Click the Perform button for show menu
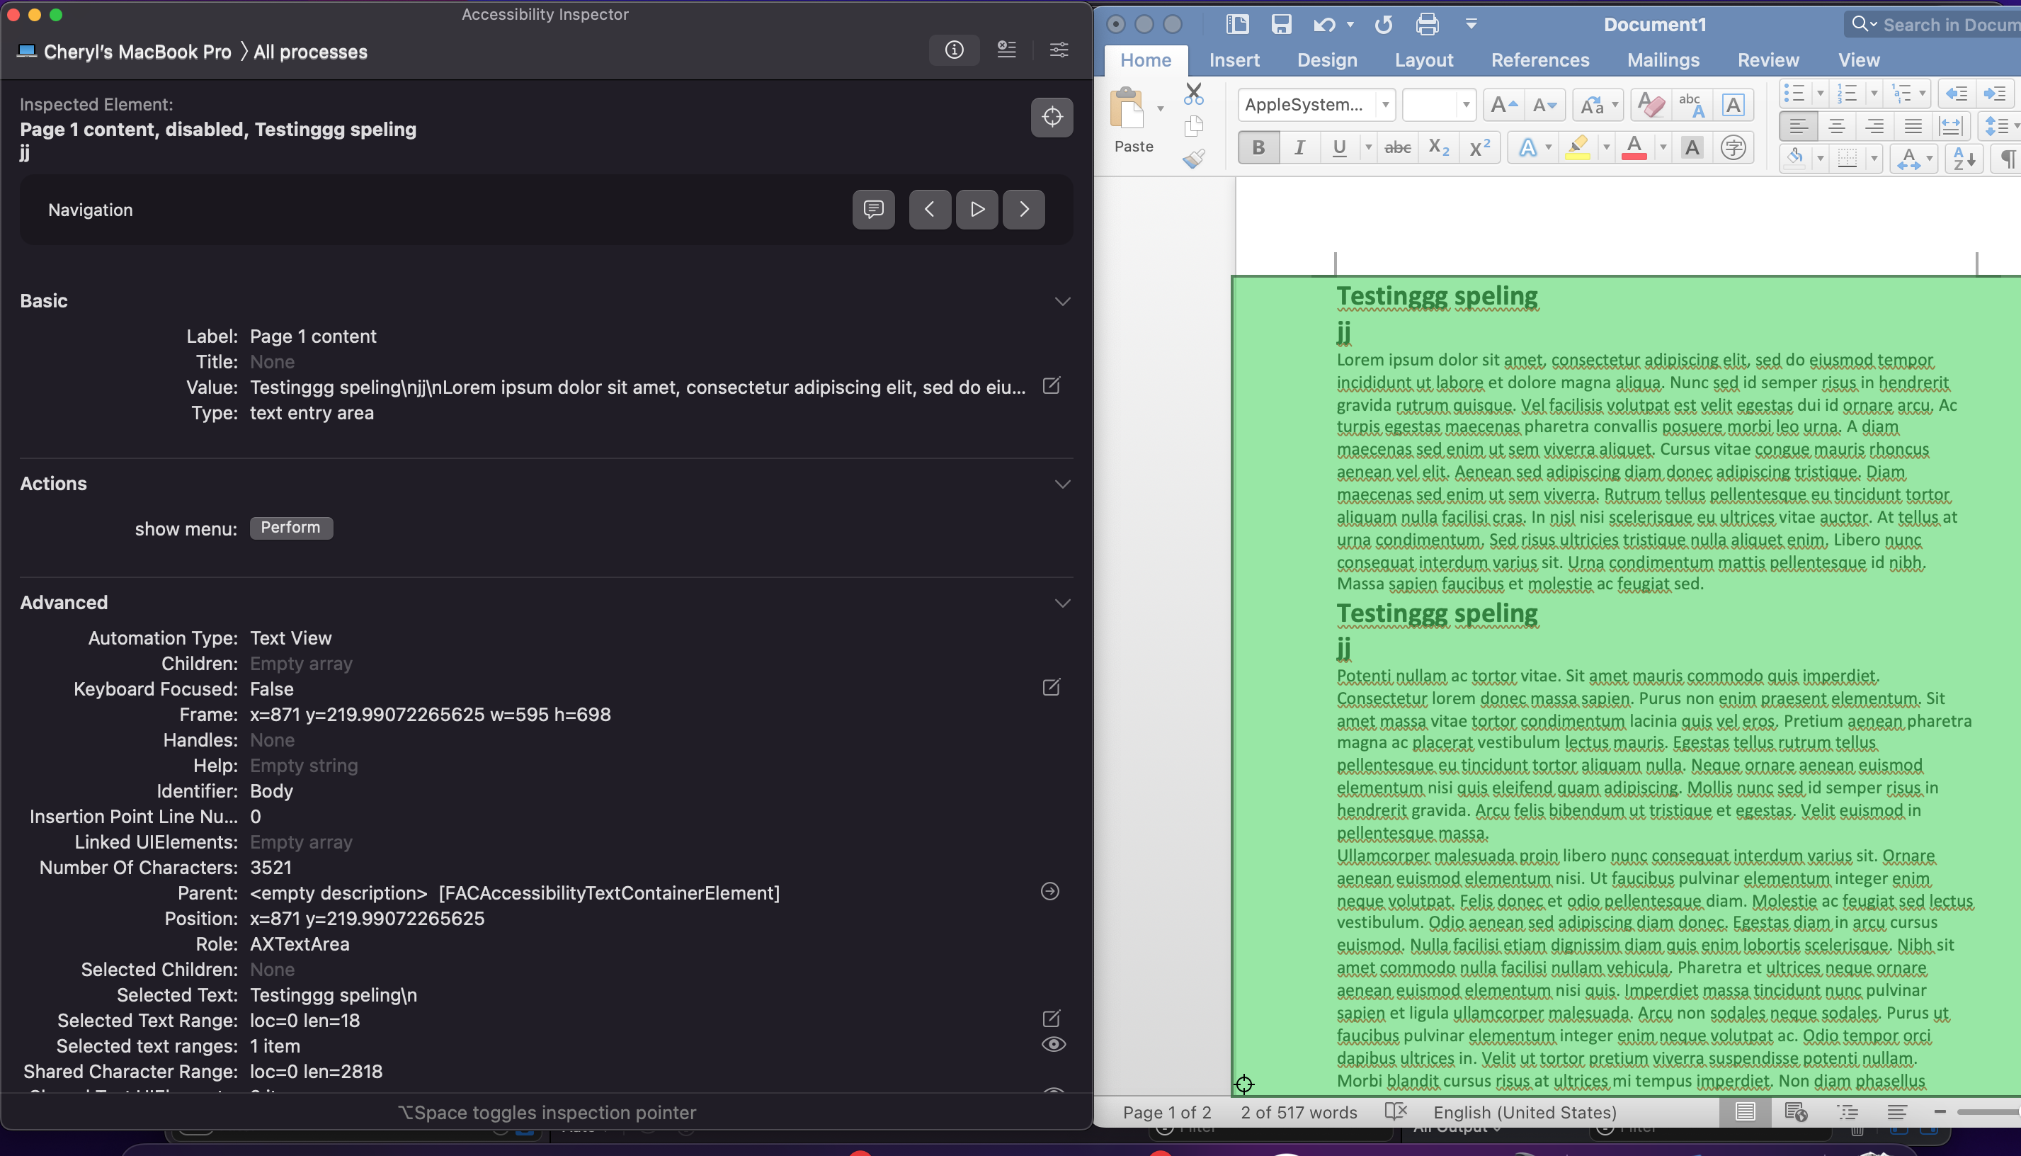 click(290, 527)
